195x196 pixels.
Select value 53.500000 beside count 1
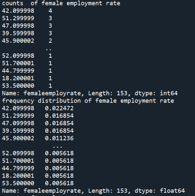18,86
